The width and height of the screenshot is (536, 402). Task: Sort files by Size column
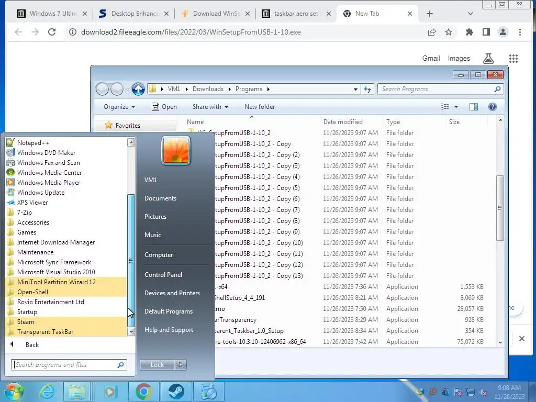click(454, 121)
